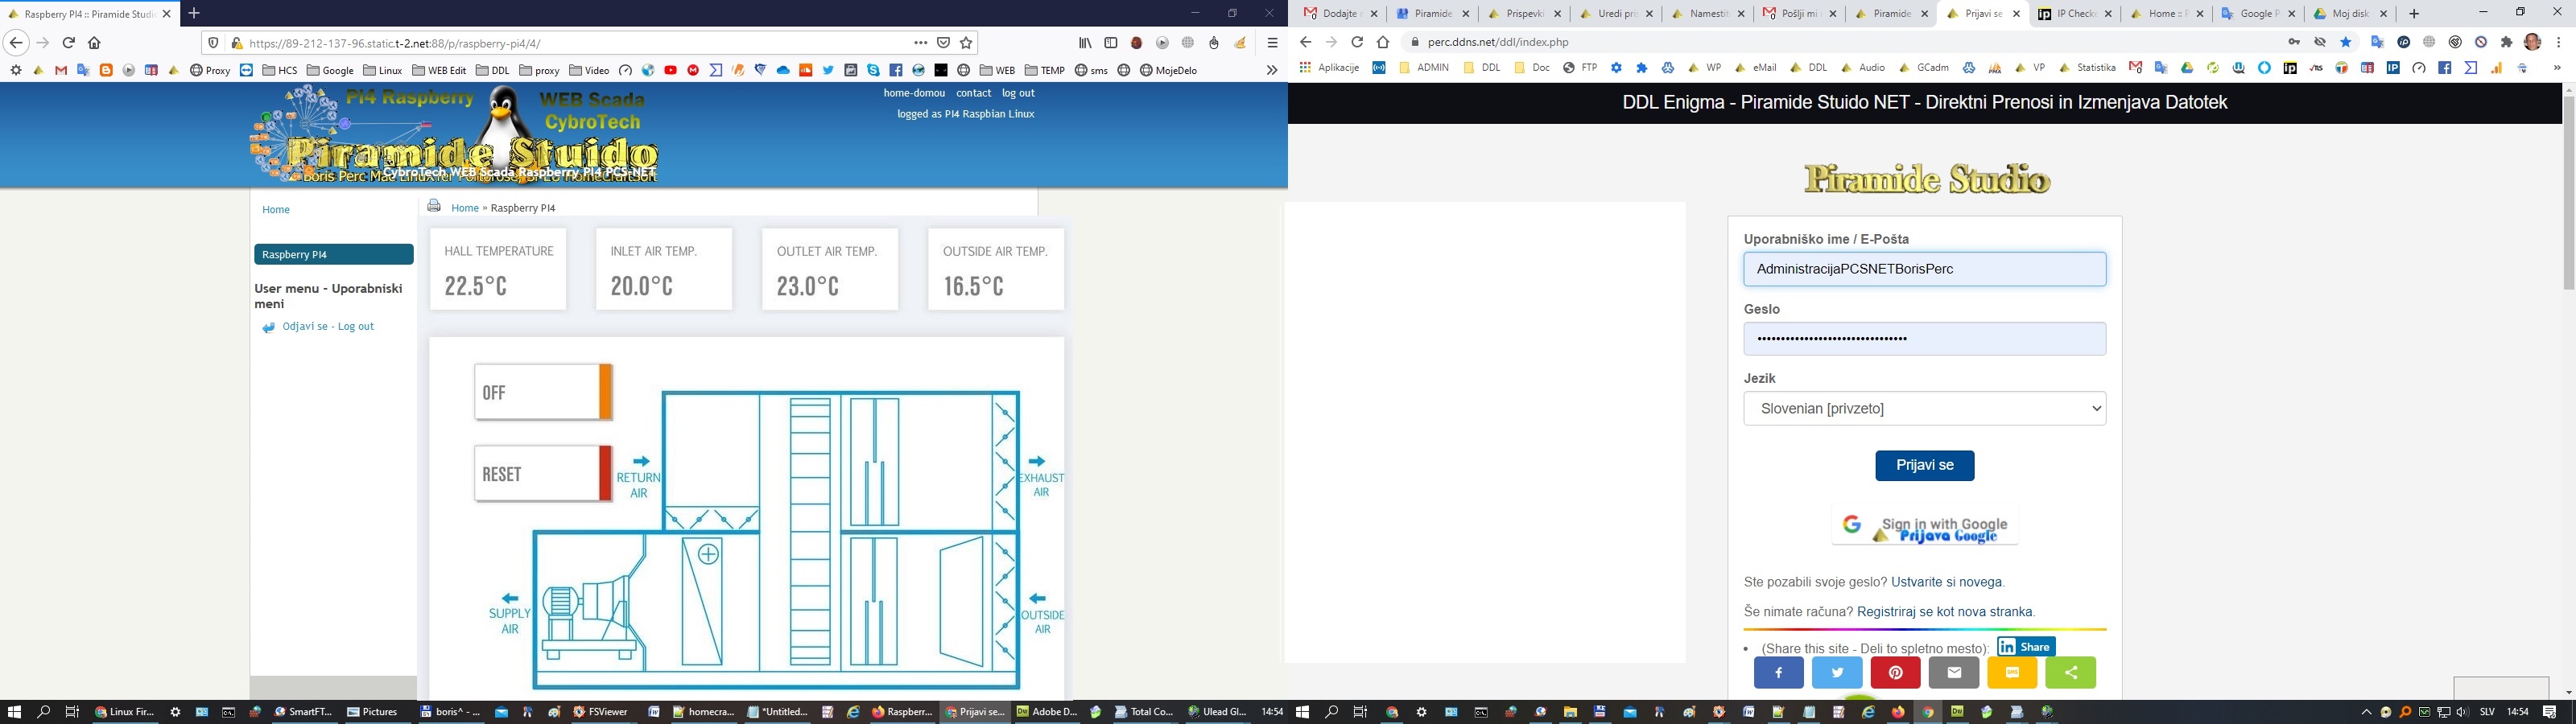Click Firefox reload page icon
This screenshot has height=724, width=2576.
point(68,43)
